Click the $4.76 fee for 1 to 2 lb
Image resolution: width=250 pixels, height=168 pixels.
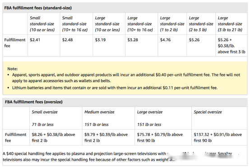click(165, 40)
